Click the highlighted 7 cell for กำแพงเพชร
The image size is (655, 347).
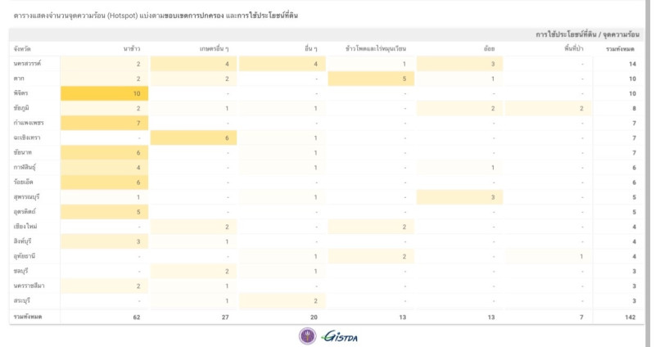click(105, 123)
